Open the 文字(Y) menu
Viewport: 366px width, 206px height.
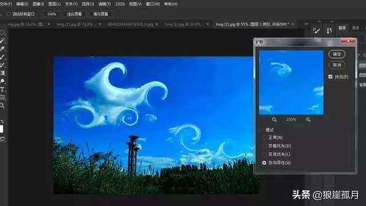(71, 4)
